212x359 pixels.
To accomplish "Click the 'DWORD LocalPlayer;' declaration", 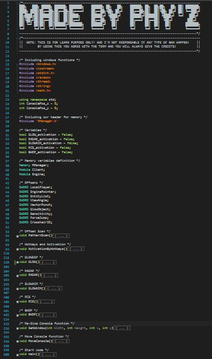I will coord(36,187).
